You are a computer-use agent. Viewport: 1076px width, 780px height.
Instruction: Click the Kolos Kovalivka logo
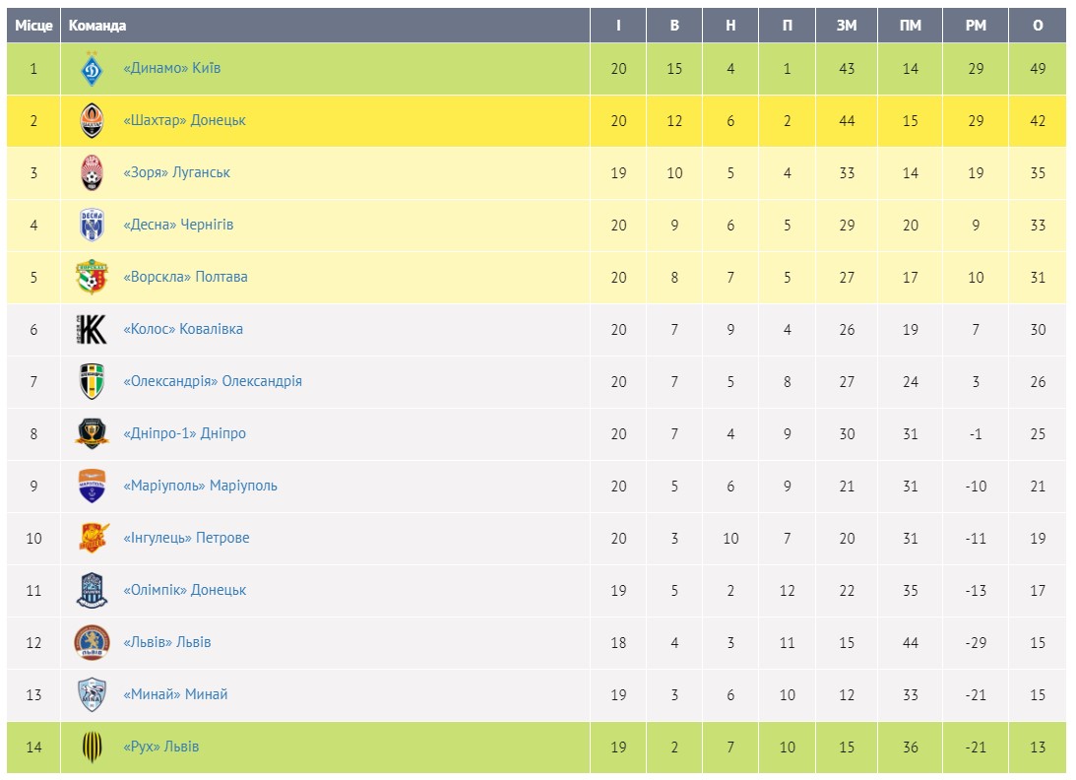pyautogui.click(x=92, y=329)
